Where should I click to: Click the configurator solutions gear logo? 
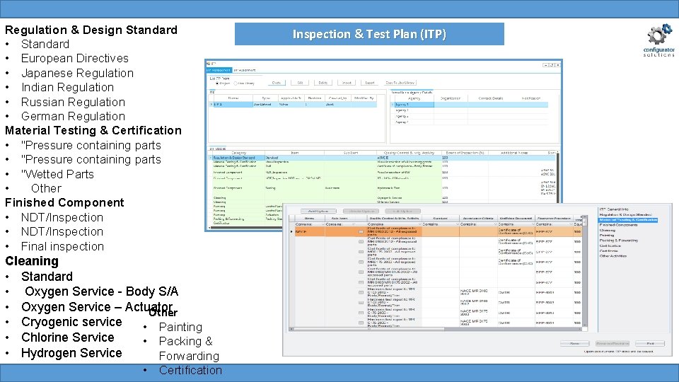pos(658,40)
